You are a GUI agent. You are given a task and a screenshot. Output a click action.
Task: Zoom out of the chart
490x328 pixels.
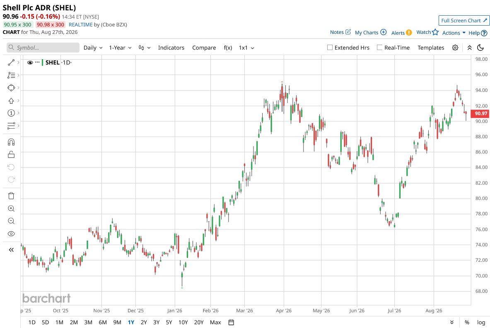(x=11, y=221)
